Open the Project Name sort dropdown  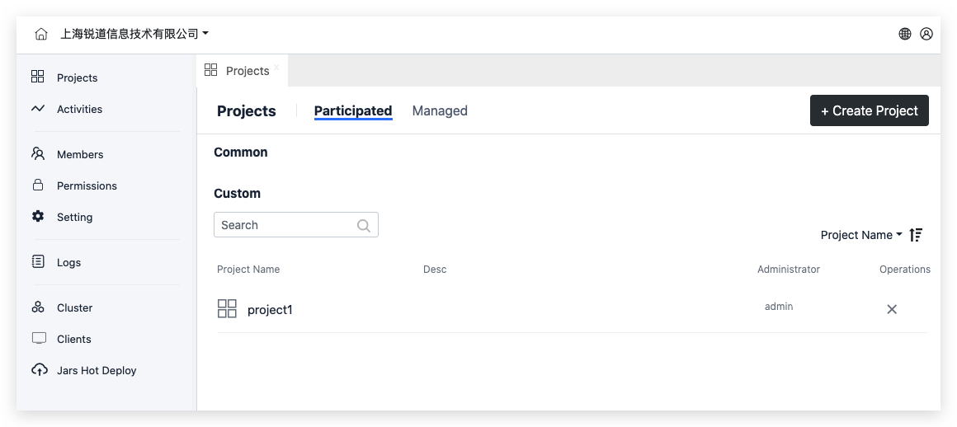(x=860, y=235)
